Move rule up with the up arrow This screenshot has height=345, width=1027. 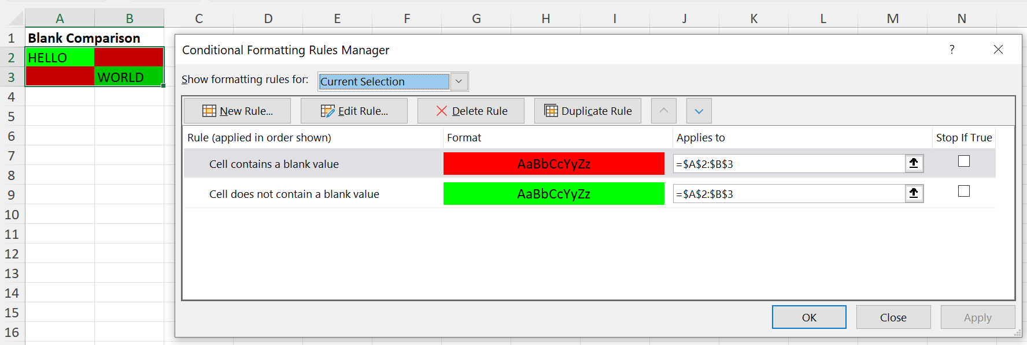(663, 111)
